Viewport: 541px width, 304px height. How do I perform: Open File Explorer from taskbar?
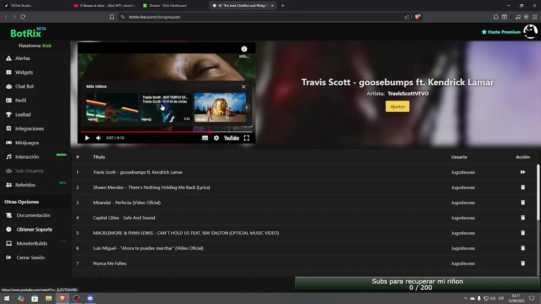point(49,299)
